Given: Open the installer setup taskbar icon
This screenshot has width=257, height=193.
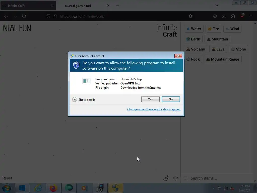Looking at the screenshot, I should click(x=100, y=188).
